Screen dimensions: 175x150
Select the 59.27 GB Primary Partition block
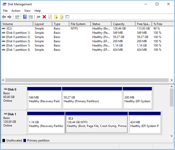[x=92, y=98]
